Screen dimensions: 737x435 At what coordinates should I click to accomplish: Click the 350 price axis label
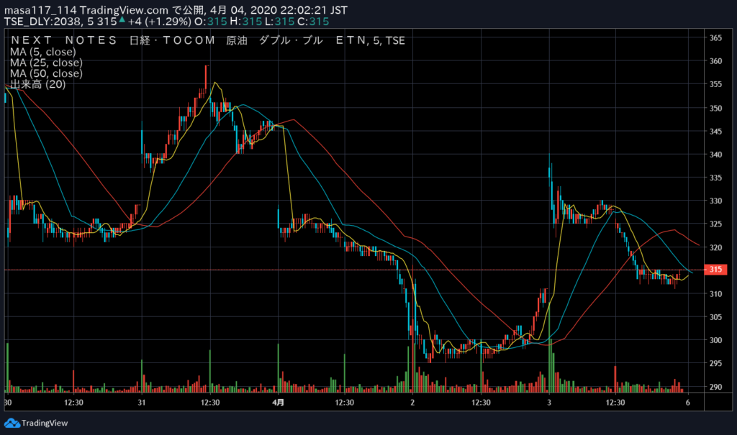click(x=715, y=108)
